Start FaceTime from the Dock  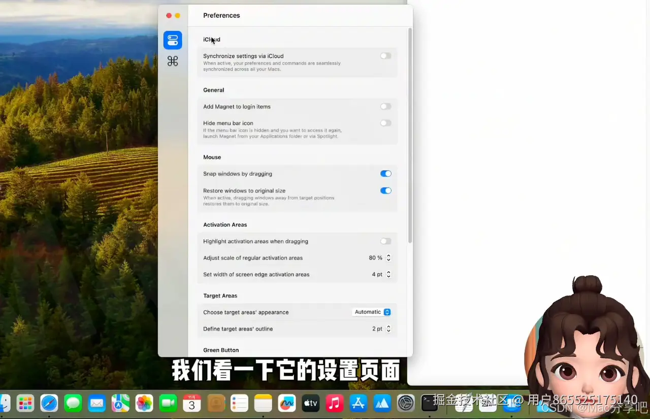click(x=168, y=403)
